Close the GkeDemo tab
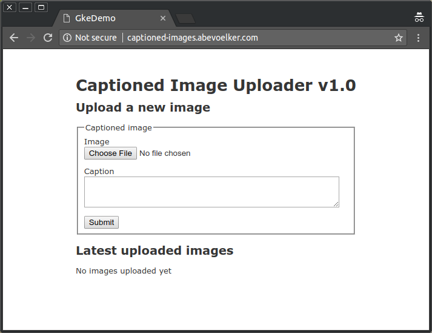432x333 pixels. (163, 18)
